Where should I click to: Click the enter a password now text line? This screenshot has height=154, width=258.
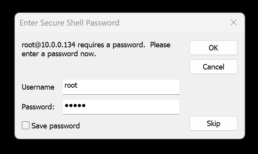pyautogui.click(x=59, y=54)
